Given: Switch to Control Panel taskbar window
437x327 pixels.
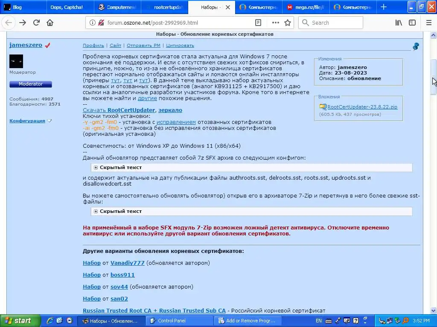Looking at the screenshot, I should pyautogui.click(x=180, y=321).
